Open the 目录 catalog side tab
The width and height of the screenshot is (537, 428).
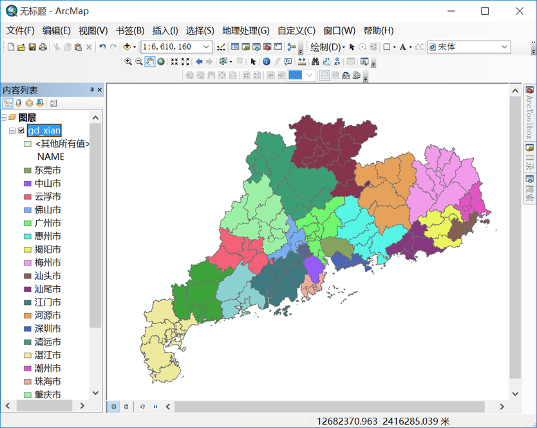tap(529, 157)
